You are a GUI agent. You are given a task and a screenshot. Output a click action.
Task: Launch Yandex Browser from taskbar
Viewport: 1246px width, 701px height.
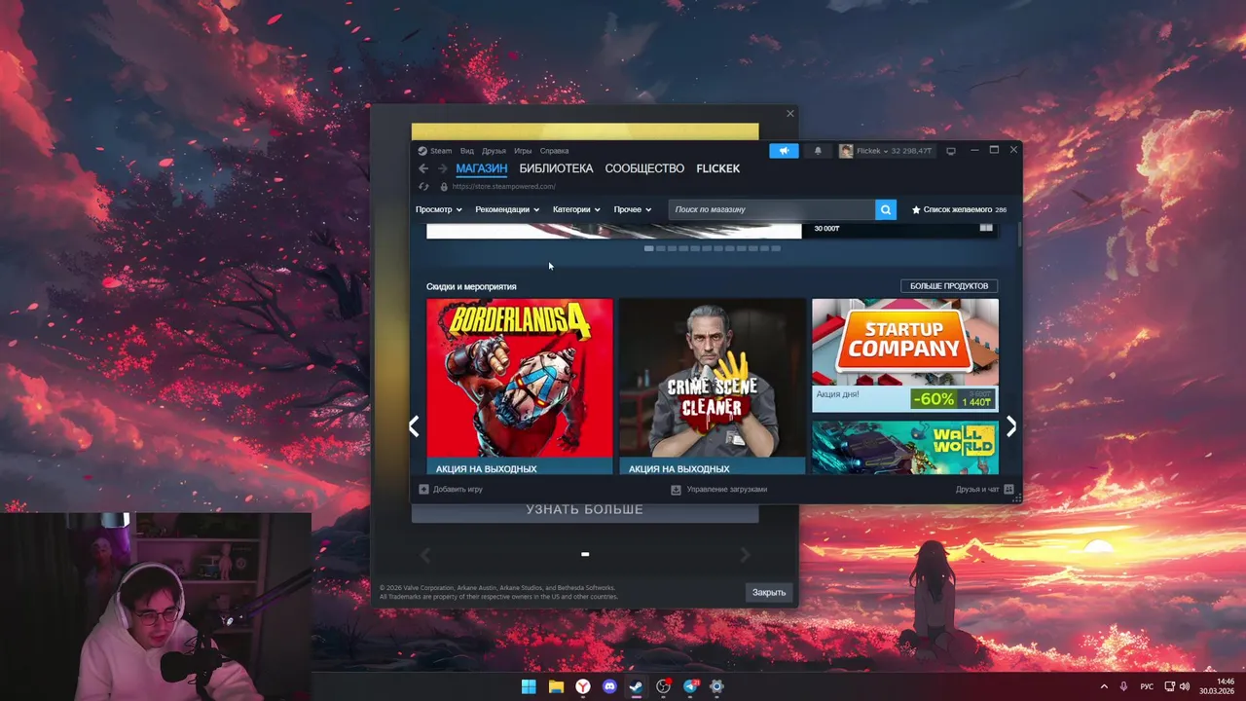tap(582, 686)
